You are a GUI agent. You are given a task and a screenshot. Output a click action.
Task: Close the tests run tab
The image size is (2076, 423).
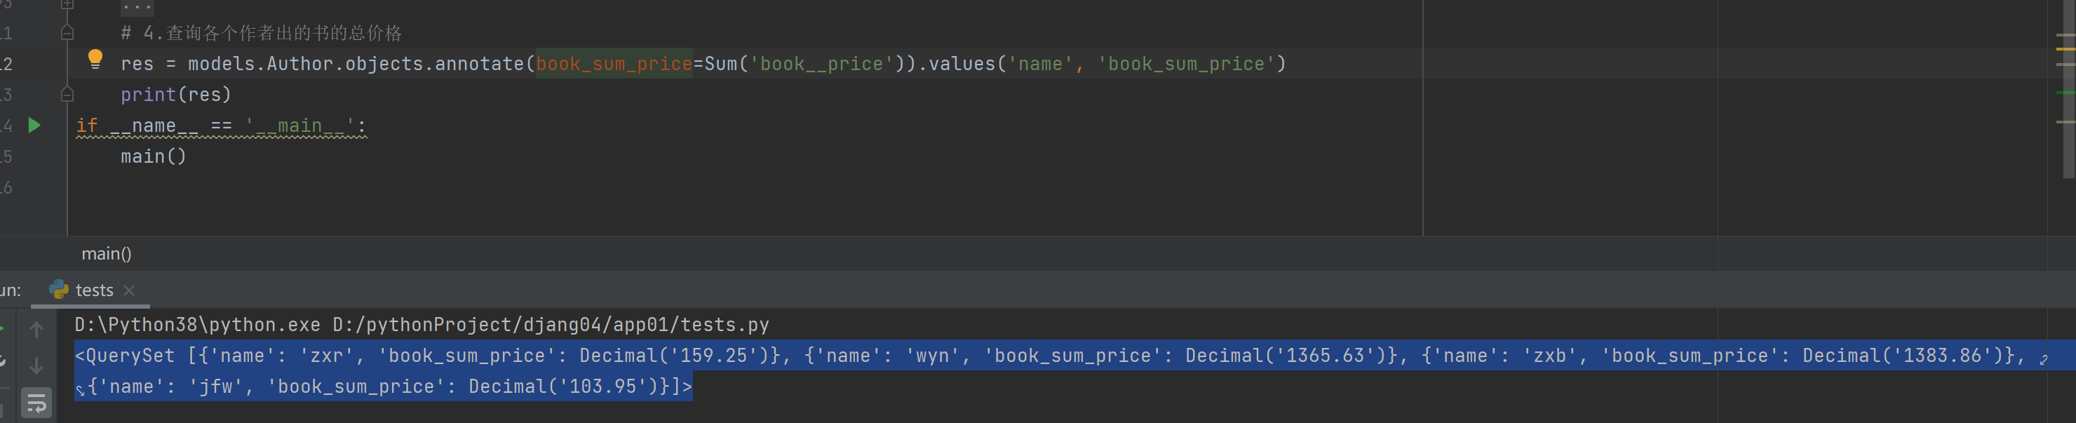click(129, 290)
